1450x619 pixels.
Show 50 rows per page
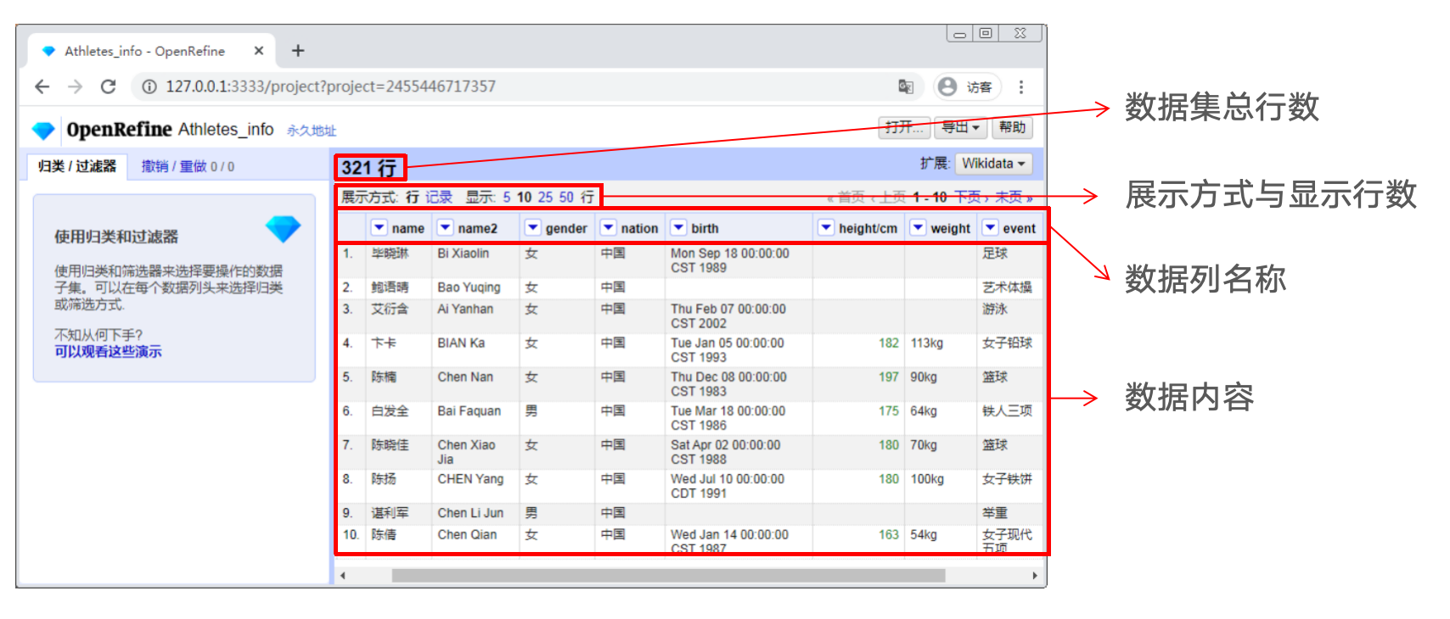pos(566,197)
